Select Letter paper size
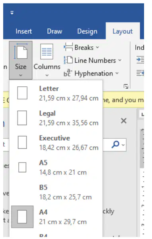 pos(56,93)
